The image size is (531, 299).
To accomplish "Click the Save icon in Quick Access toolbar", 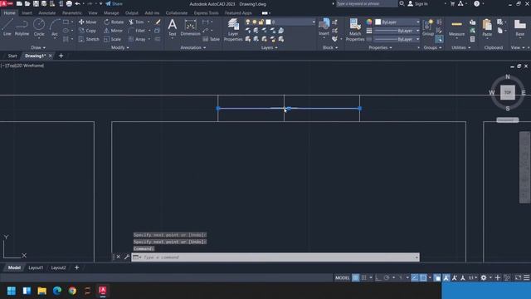I will 36,3.
